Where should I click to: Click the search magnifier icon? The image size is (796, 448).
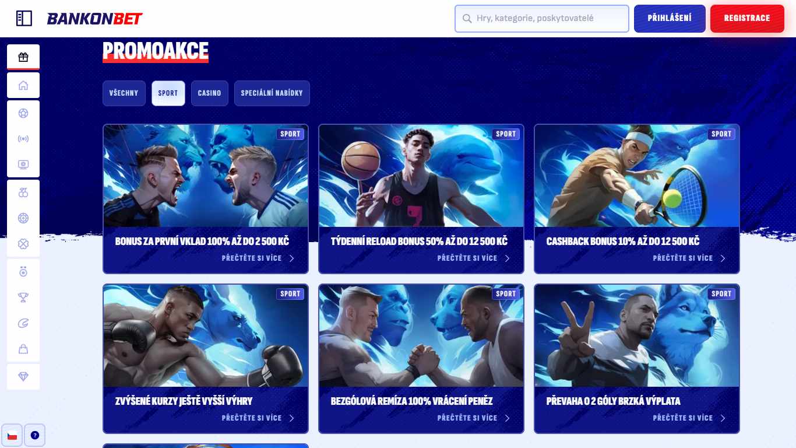467,19
